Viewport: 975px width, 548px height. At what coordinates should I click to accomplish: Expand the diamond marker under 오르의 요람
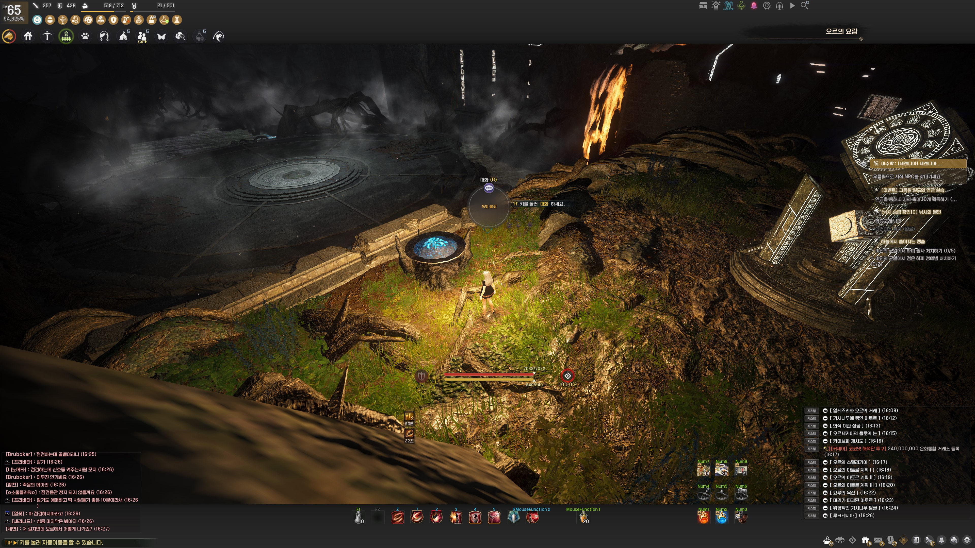point(861,39)
